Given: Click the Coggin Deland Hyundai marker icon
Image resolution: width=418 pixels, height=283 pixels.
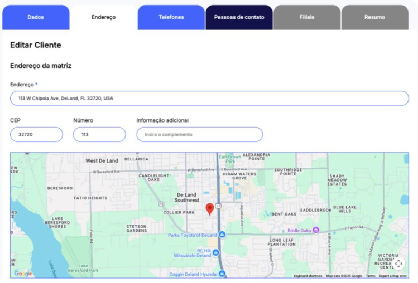Looking at the screenshot, I should [222, 273].
